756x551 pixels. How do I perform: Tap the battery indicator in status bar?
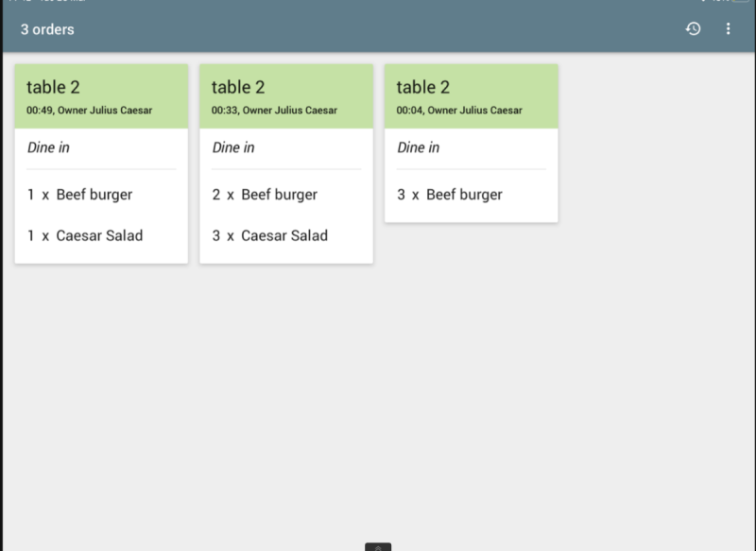pyautogui.click(x=739, y=2)
